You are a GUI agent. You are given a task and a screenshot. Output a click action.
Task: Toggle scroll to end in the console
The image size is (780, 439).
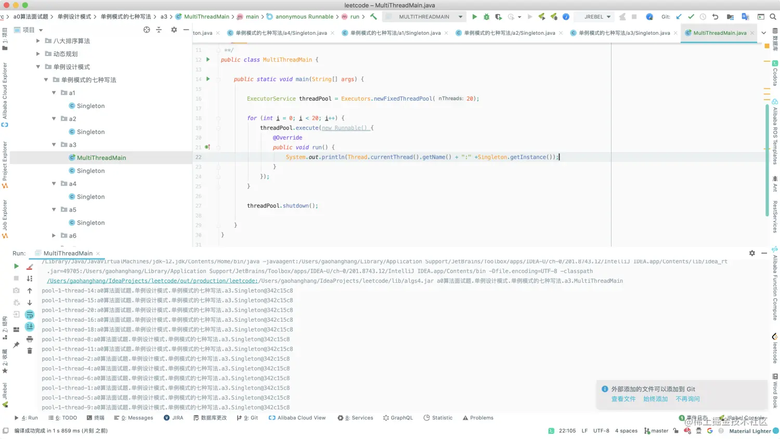[30, 327]
